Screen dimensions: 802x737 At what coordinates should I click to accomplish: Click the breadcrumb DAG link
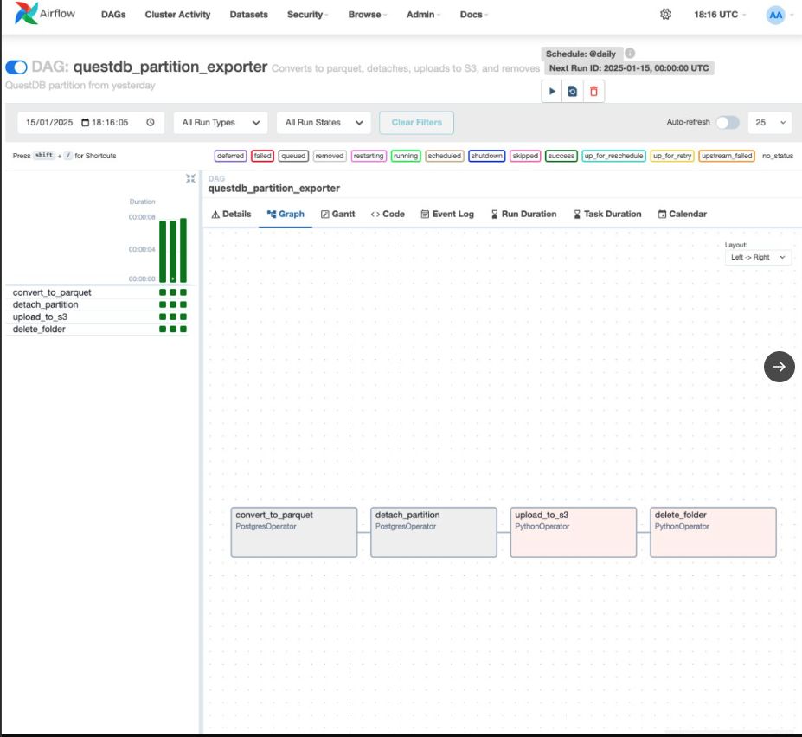pyautogui.click(x=216, y=178)
